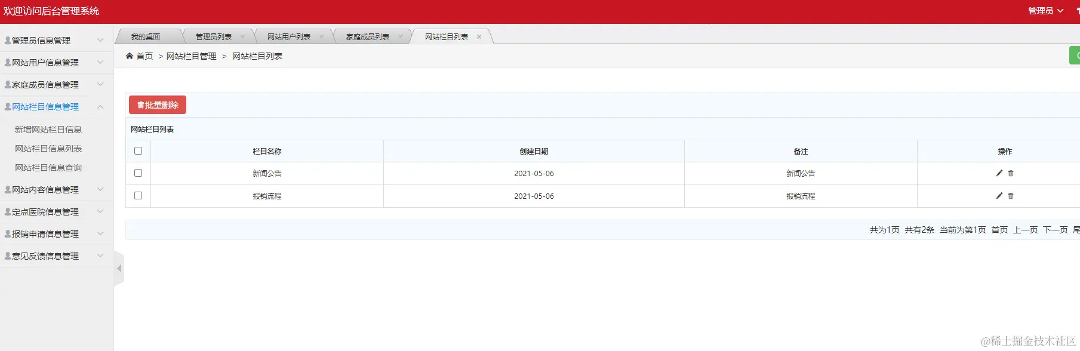Open 网站栏目信息列表 submenu item
The height and width of the screenshot is (351, 1080).
point(48,148)
